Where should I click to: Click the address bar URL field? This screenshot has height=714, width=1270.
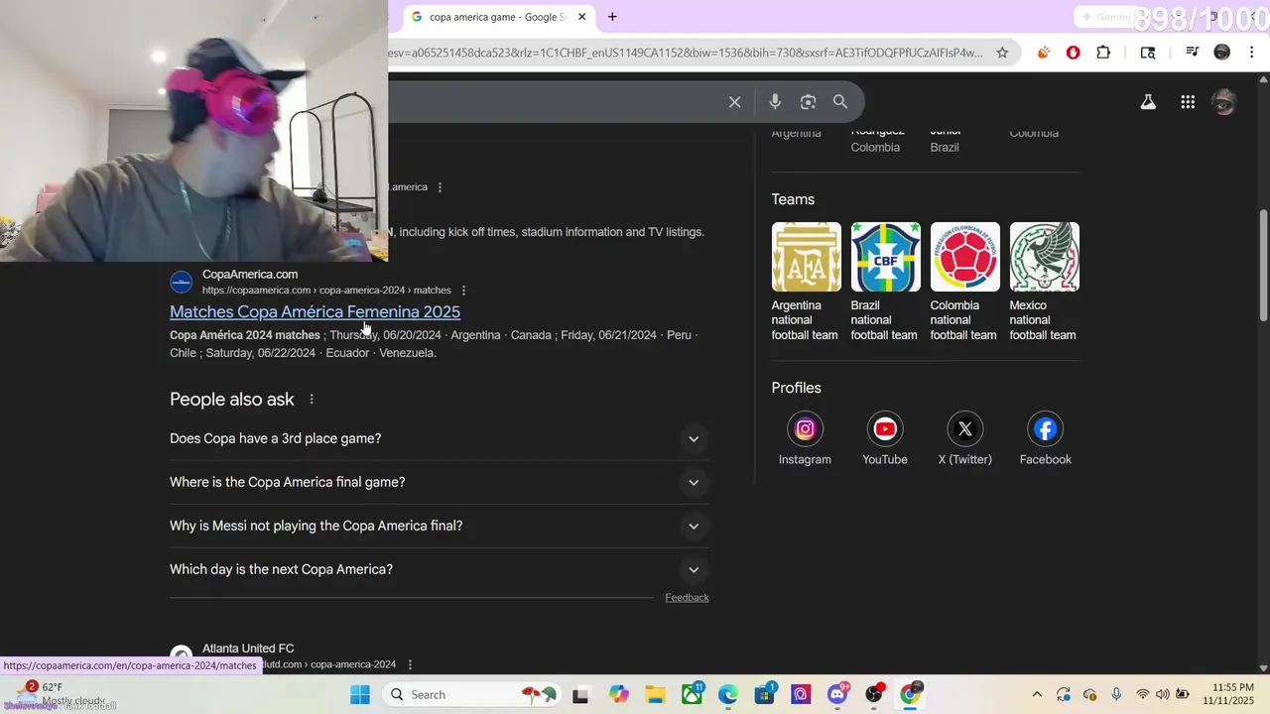[685, 53]
